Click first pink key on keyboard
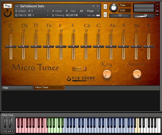The height and width of the screenshot is (135, 162). pyautogui.click(x=17, y=130)
